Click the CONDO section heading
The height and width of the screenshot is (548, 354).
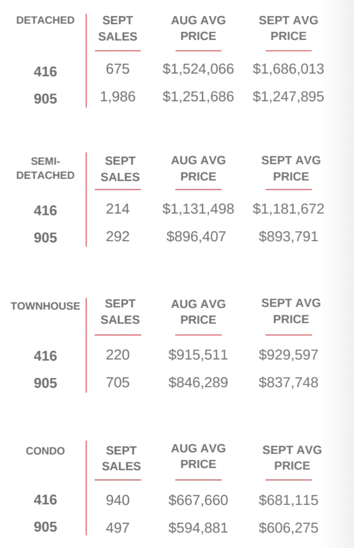[x=45, y=451]
